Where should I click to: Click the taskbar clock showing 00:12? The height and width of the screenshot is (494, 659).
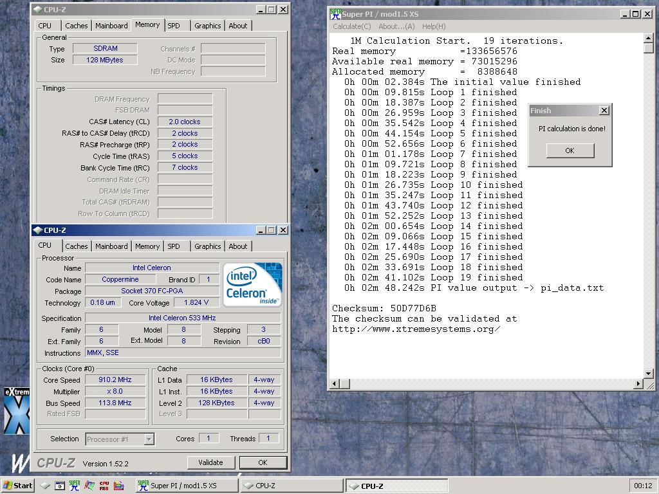click(643, 486)
